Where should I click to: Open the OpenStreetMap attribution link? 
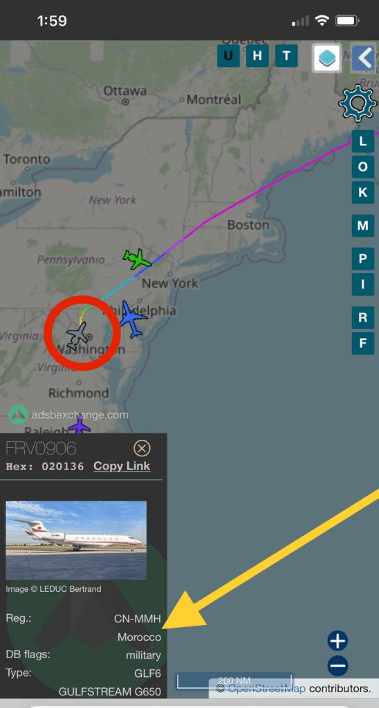point(266,689)
